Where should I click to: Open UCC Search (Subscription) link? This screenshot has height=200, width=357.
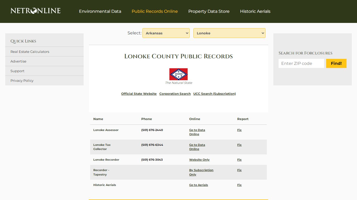coord(215,94)
